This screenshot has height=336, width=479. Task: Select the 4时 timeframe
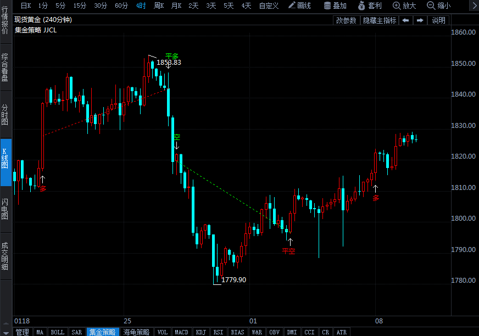(141, 5)
